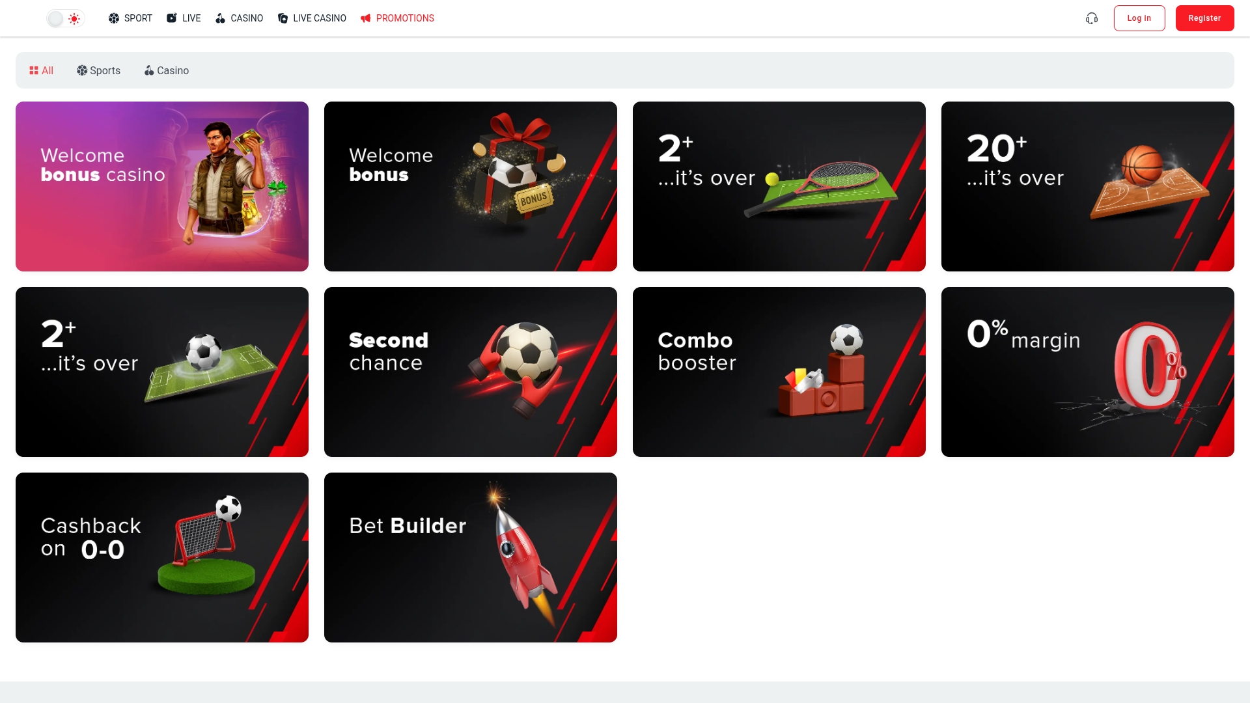
Task: Open customer support headset icon
Action: 1092,18
